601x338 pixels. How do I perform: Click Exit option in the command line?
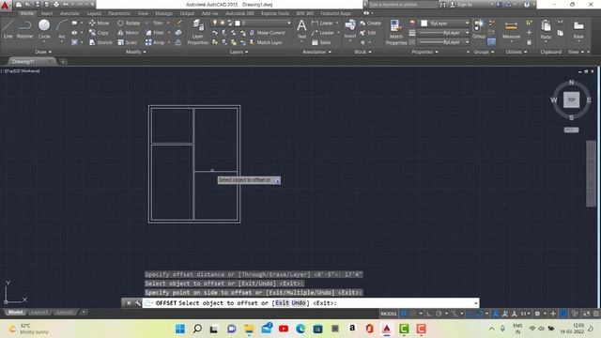point(282,302)
